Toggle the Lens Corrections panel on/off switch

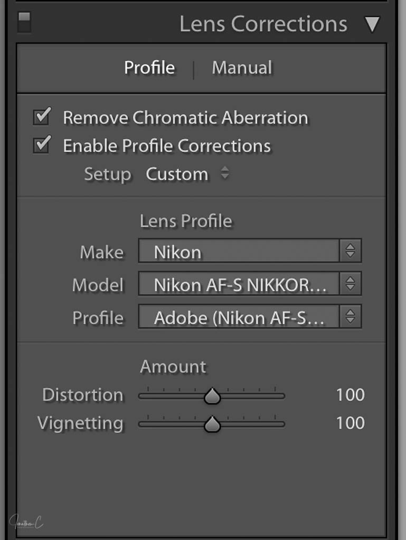[x=24, y=23]
